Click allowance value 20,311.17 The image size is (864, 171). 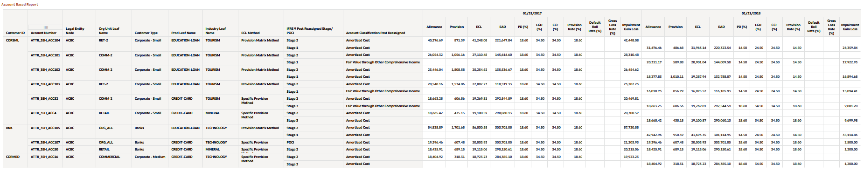coord(654,62)
